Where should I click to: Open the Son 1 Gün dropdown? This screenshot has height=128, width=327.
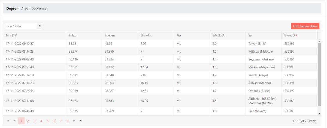coord(24,26)
